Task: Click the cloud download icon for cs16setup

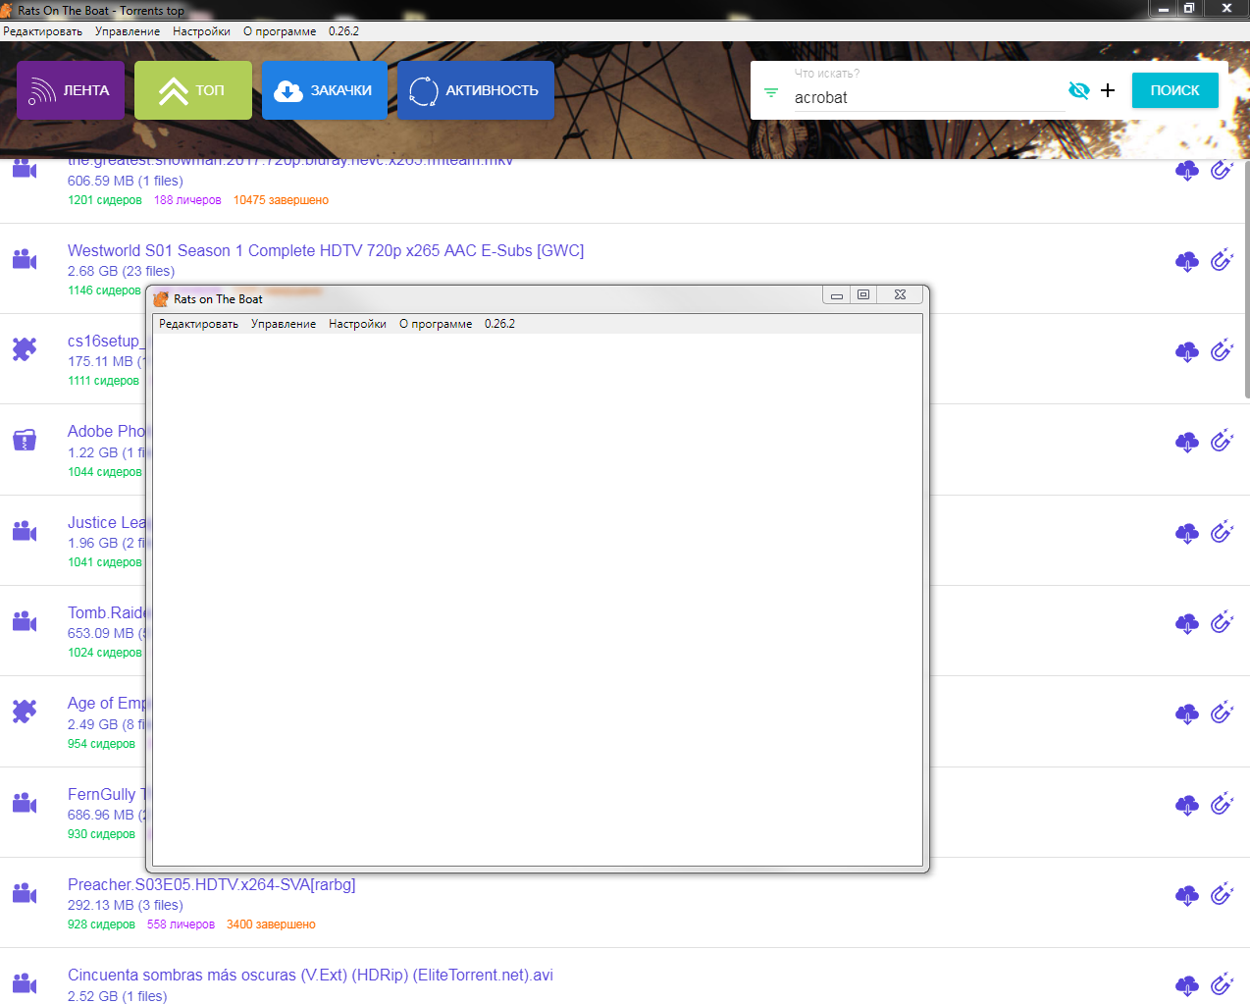Action: (x=1186, y=351)
